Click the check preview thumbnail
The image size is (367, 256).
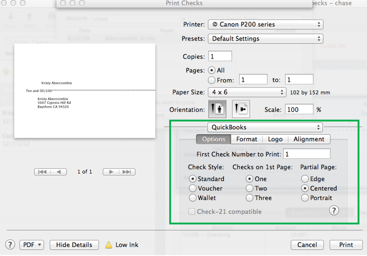click(x=85, y=91)
